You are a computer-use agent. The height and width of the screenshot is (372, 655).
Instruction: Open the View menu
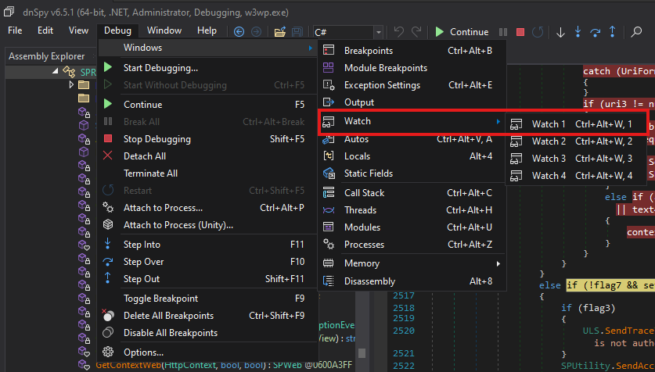(78, 30)
